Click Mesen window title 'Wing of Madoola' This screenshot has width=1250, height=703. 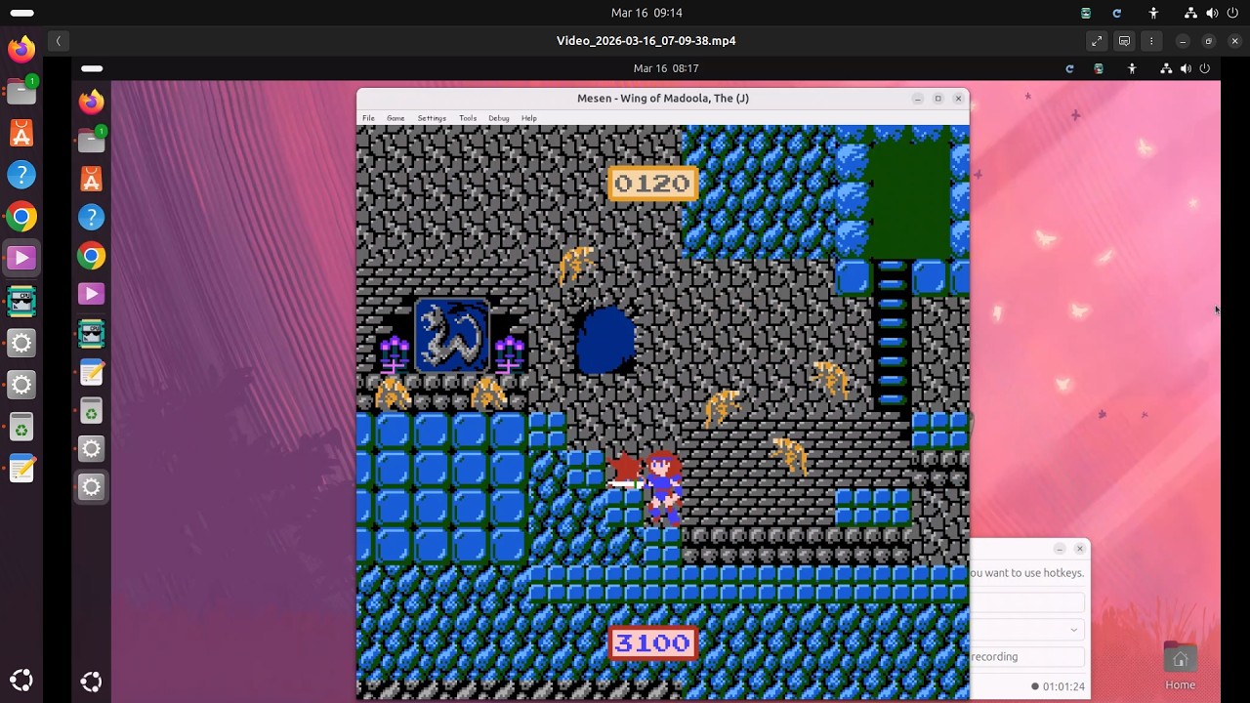[663, 98]
